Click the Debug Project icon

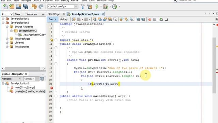[x=106, y=6]
